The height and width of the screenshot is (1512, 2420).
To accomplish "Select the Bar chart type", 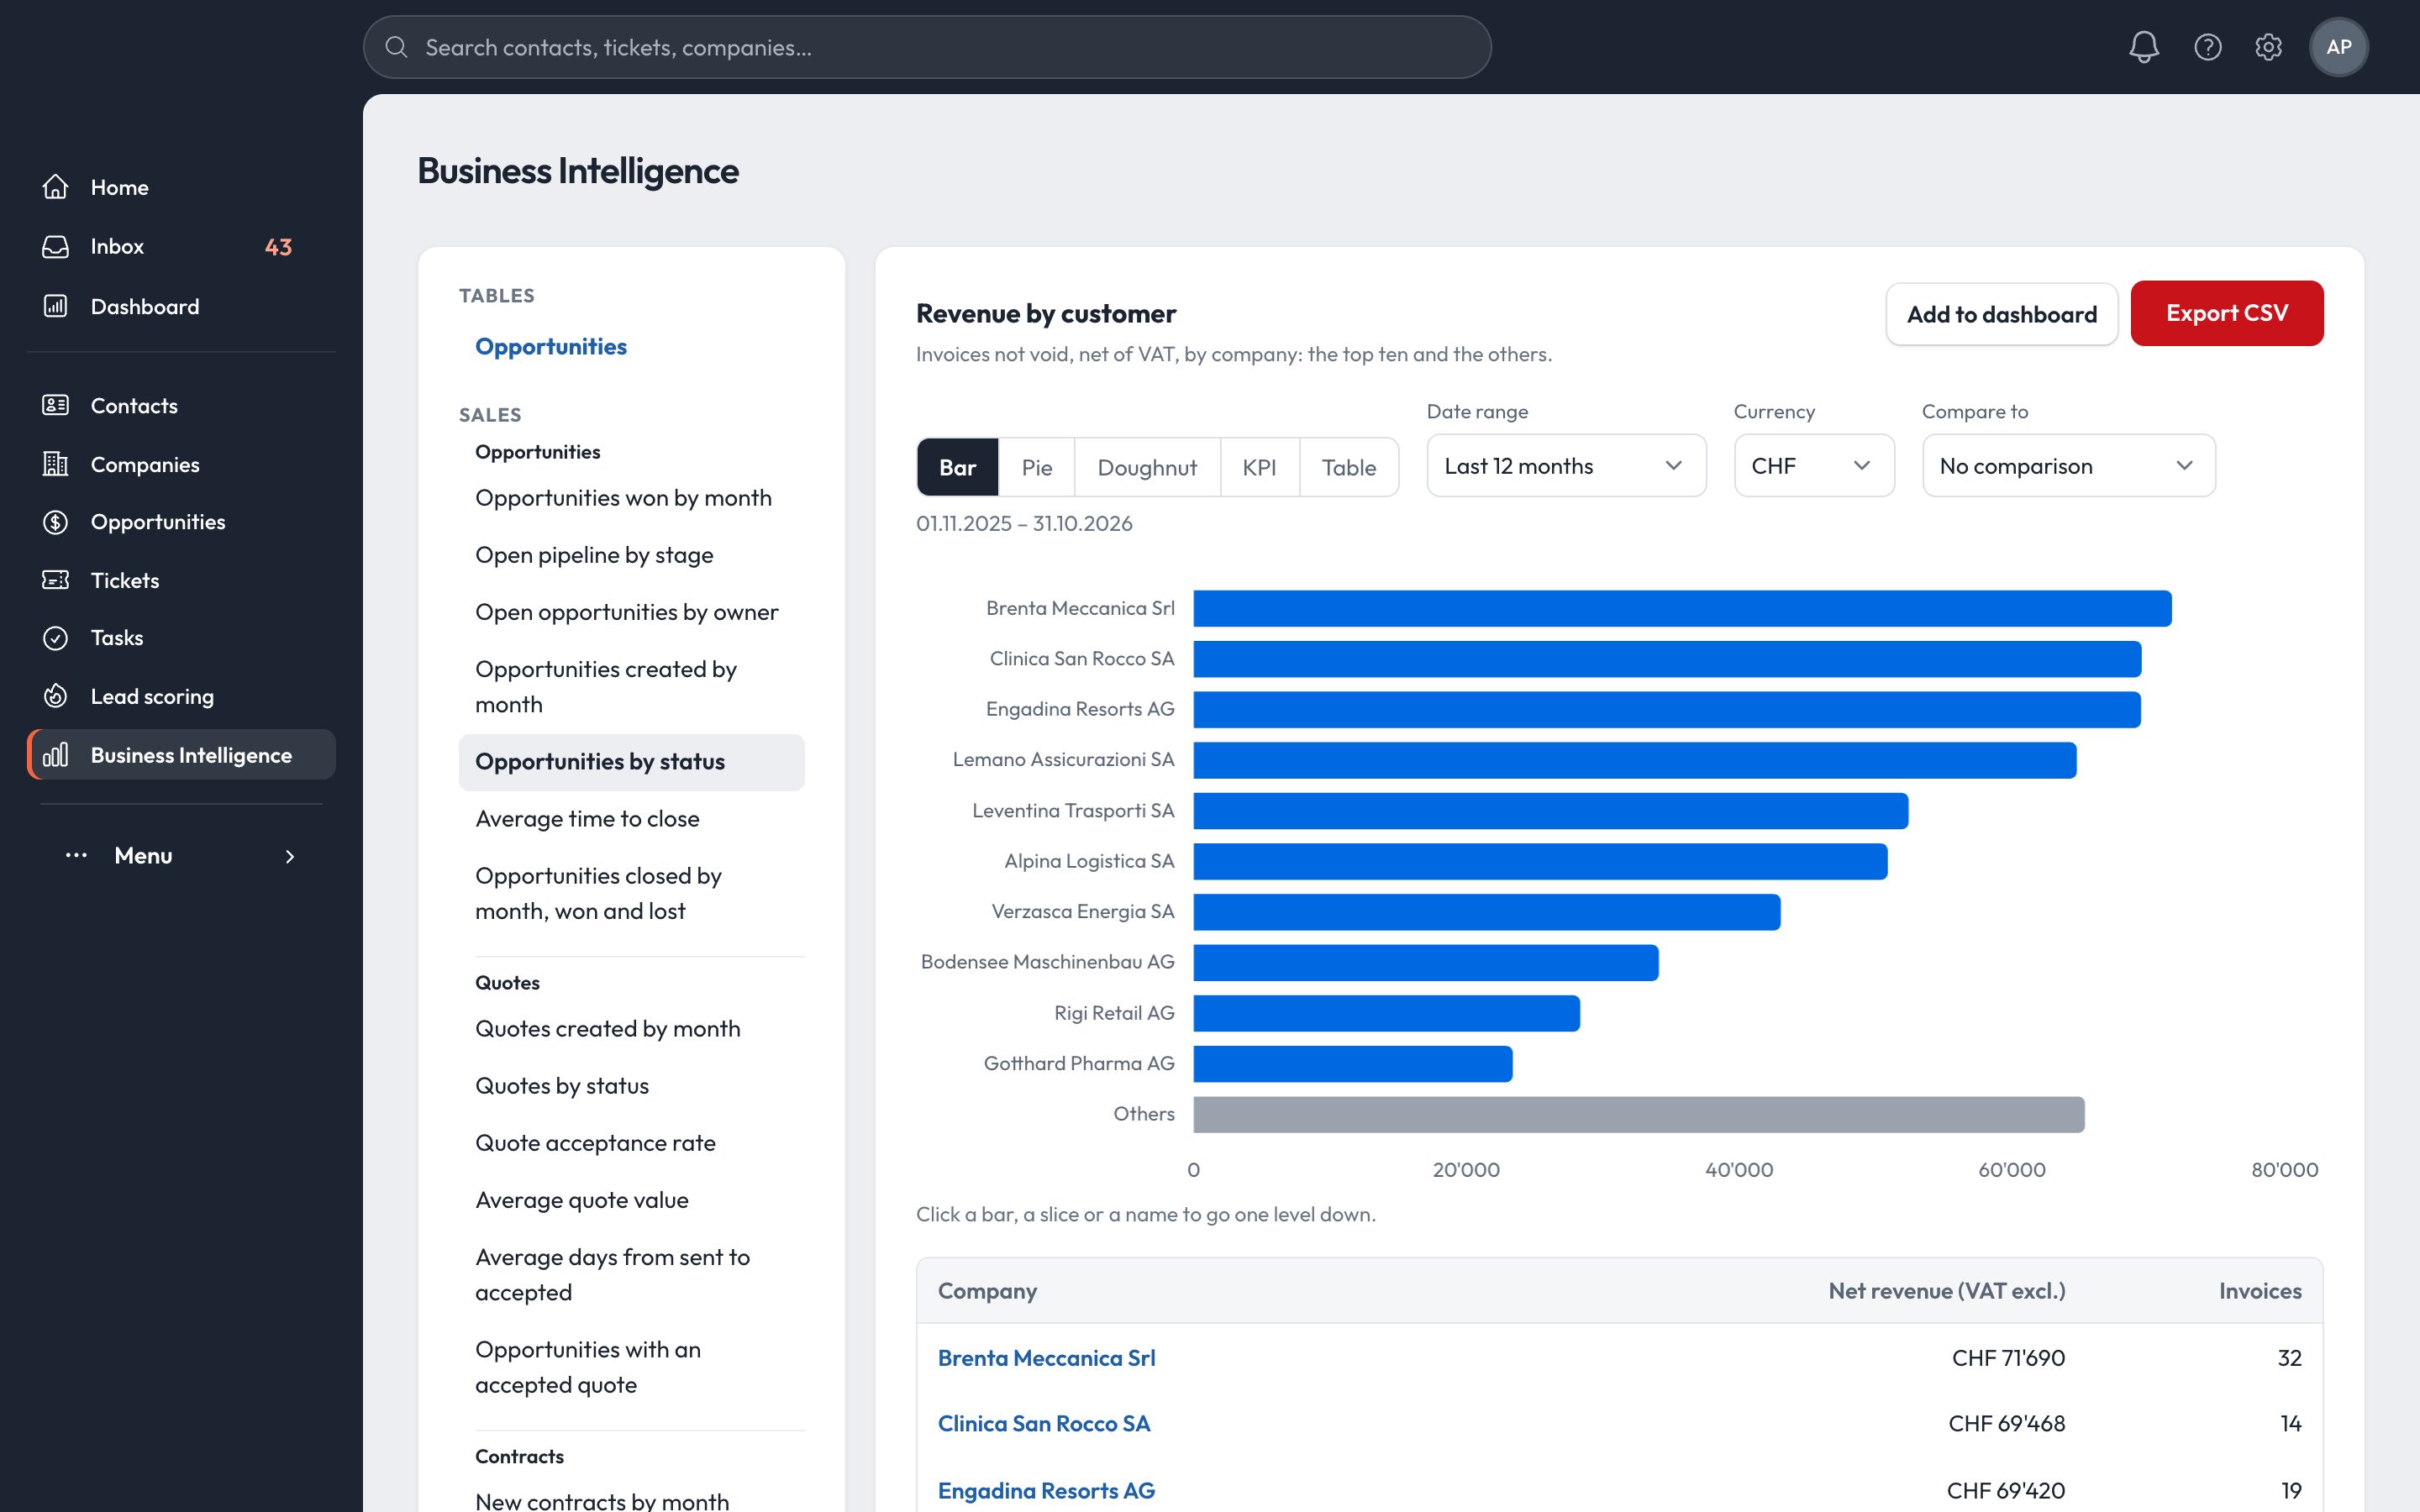I will coord(957,467).
